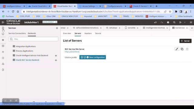The height and width of the screenshot is (109, 194).
Task: Select the Processes sidebar icon
Action: click(3, 52)
